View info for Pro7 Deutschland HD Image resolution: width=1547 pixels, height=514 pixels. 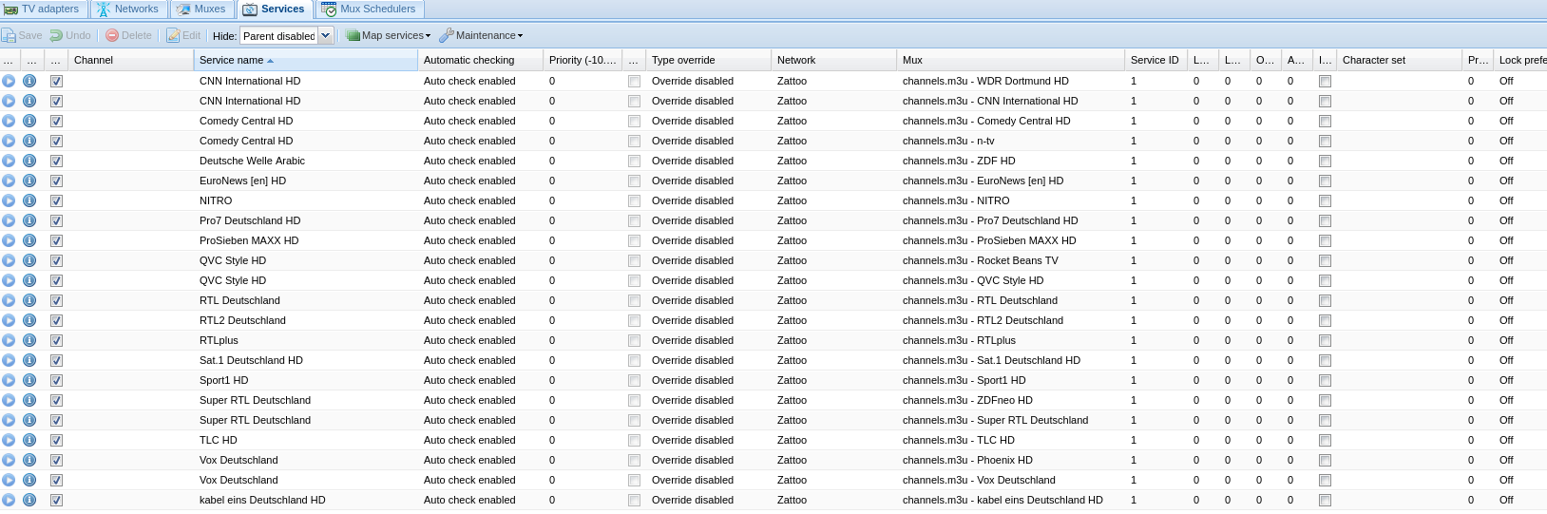point(29,220)
